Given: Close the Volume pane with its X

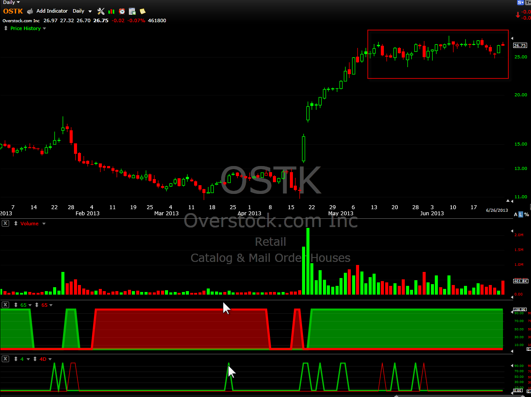Looking at the screenshot, I should pos(5,224).
